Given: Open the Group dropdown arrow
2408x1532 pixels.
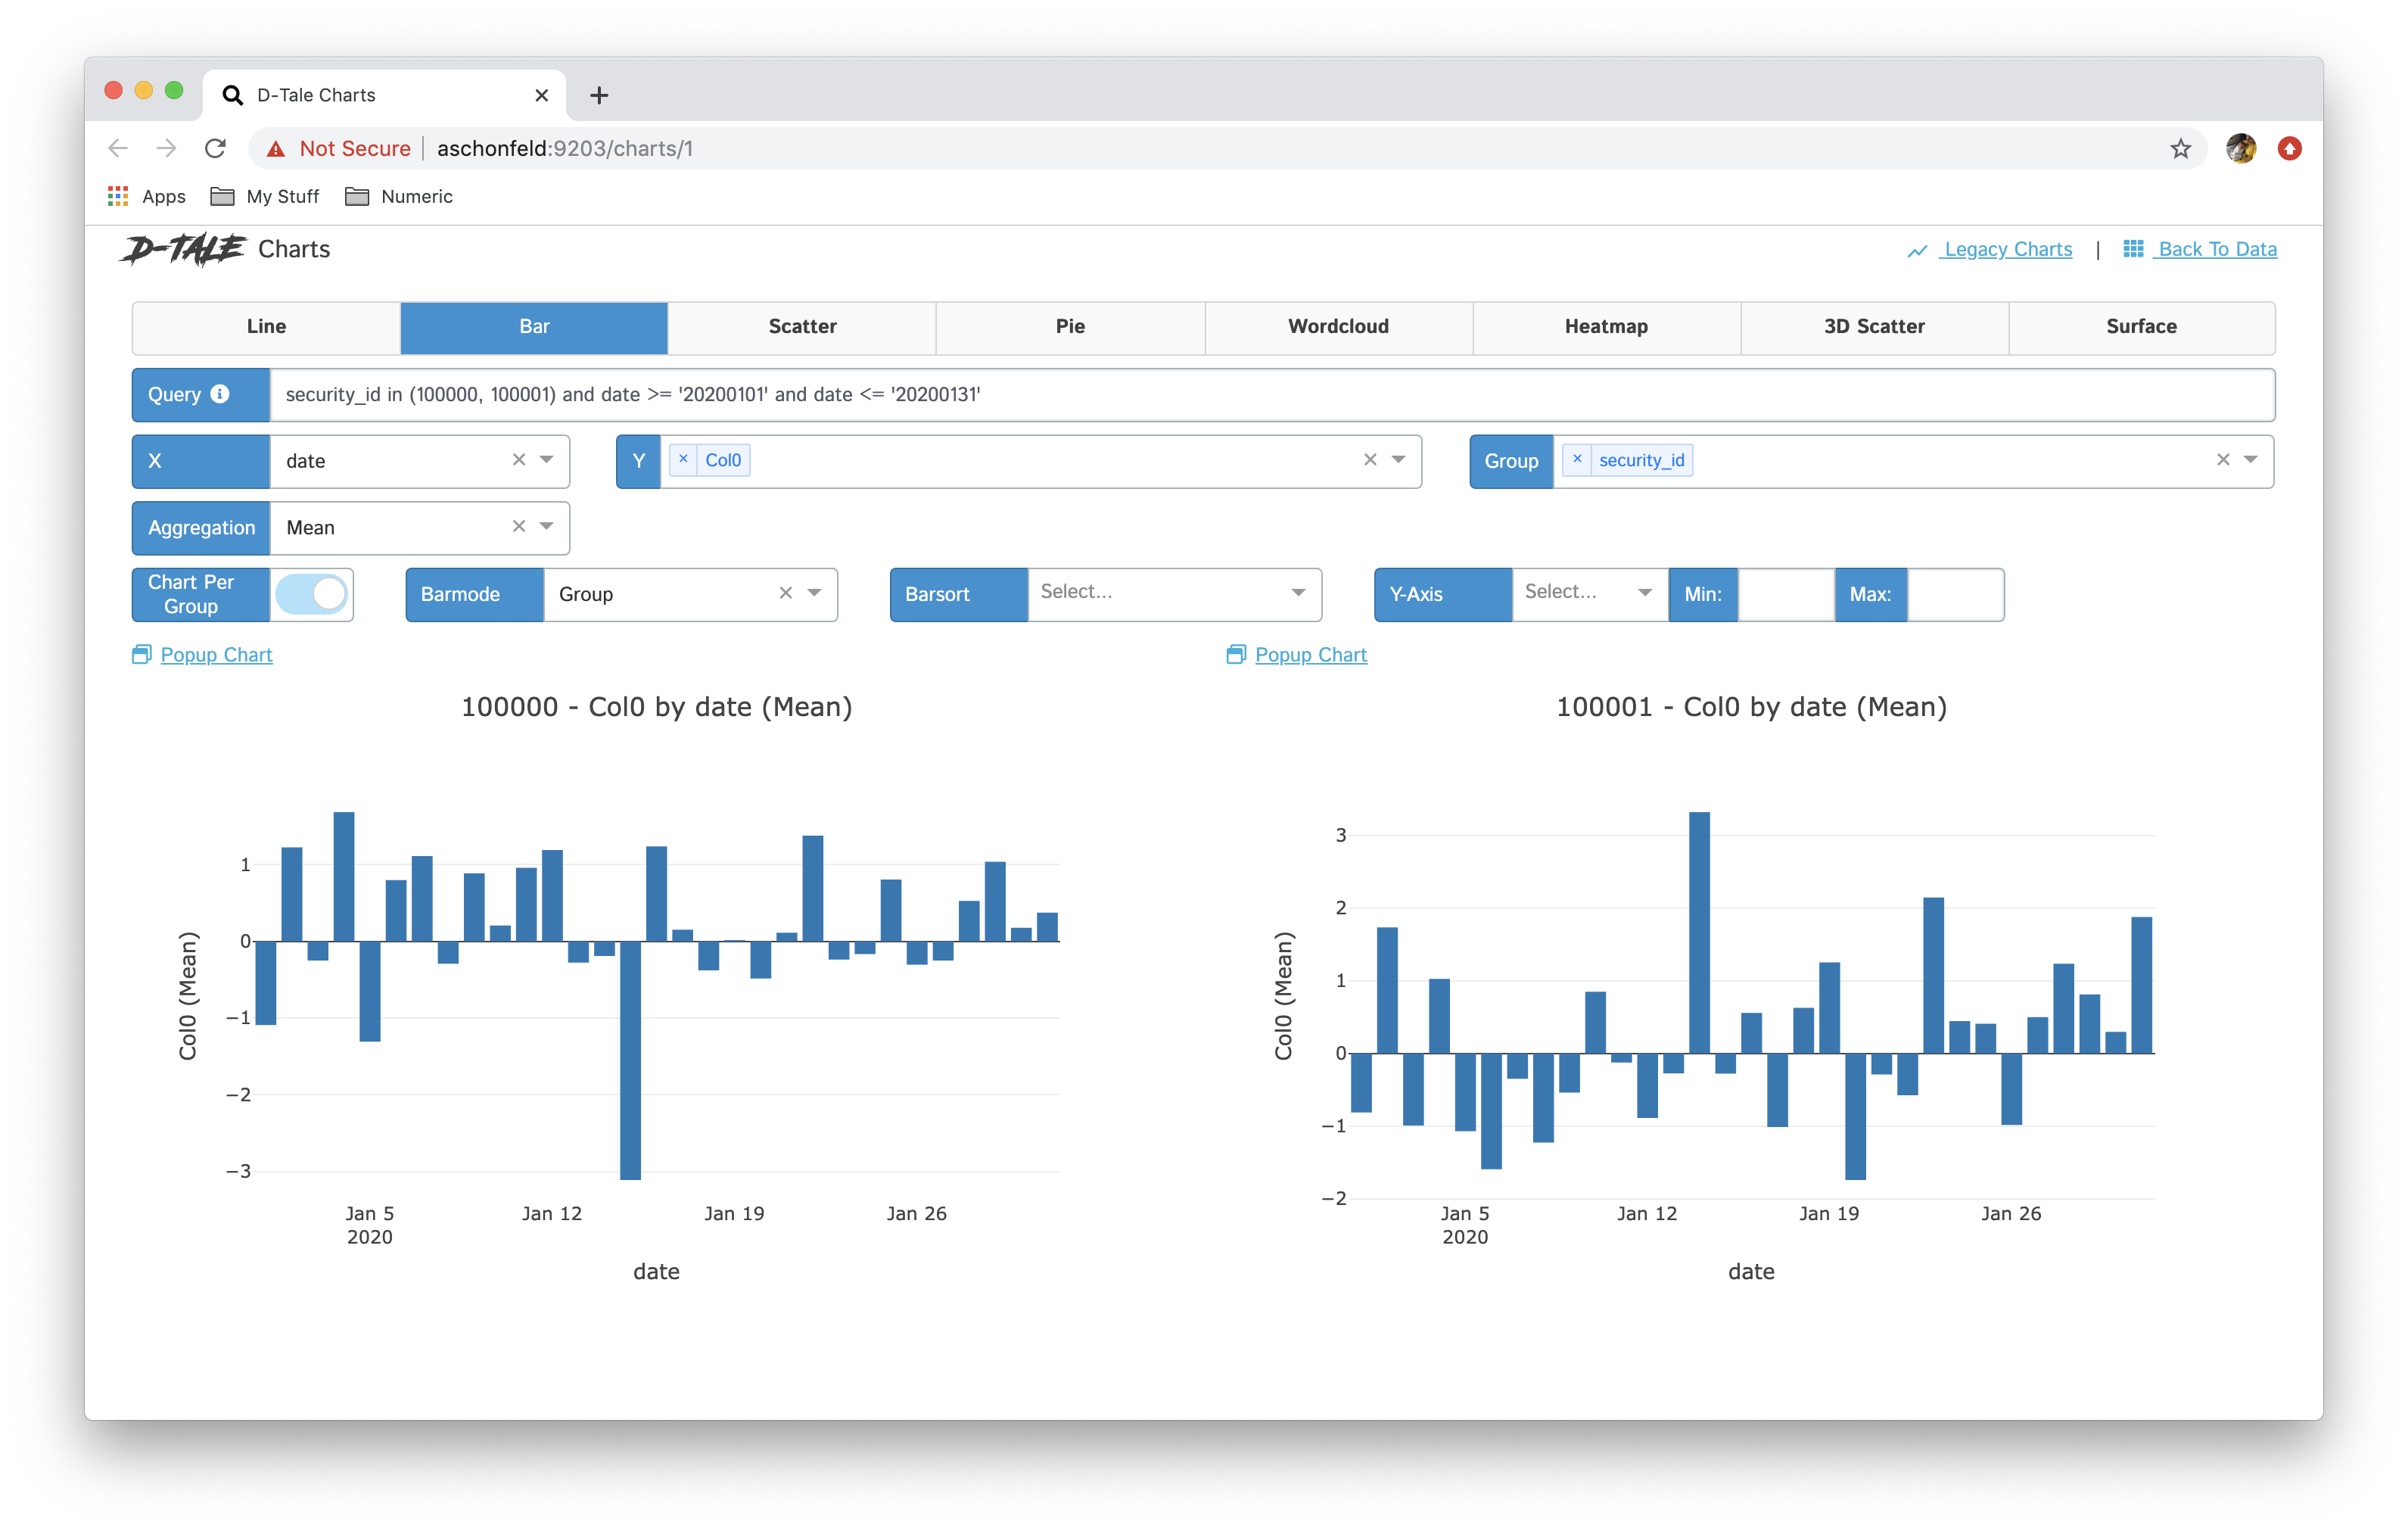Looking at the screenshot, I should click(x=2250, y=460).
